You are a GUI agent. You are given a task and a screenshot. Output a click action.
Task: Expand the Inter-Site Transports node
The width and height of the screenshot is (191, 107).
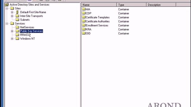pyautogui.click(x=12, y=16)
